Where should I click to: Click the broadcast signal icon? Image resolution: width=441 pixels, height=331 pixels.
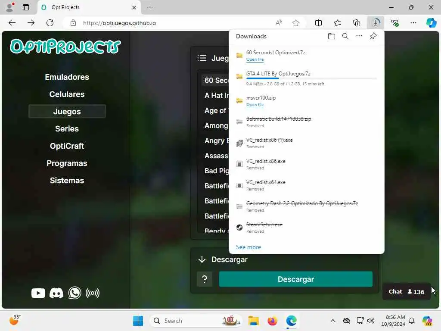(93, 293)
